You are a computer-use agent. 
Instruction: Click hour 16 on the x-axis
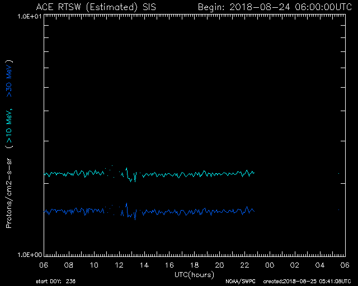point(169,265)
